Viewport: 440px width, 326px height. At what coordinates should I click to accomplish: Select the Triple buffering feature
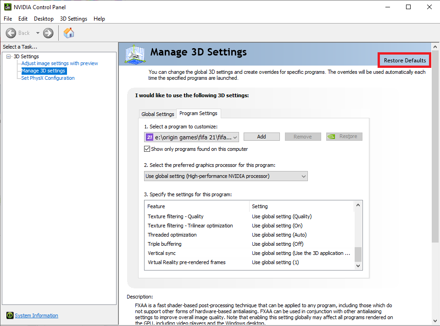point(164,244)
